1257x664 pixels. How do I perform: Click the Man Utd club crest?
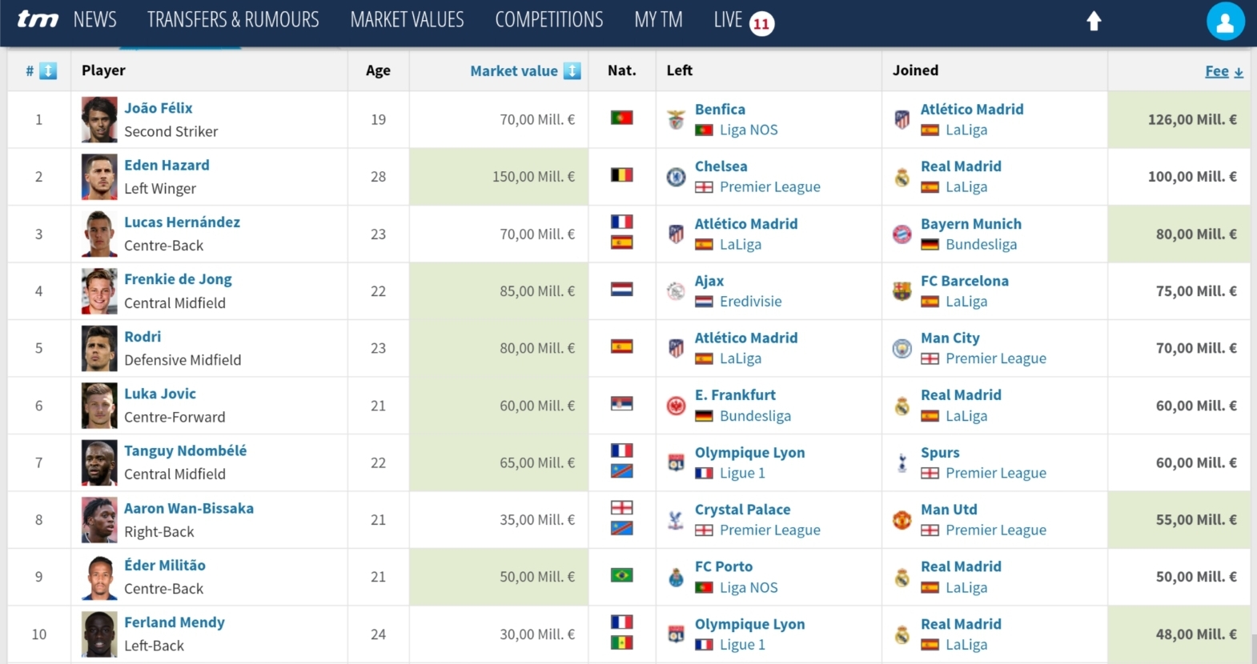tap(902, 520)
